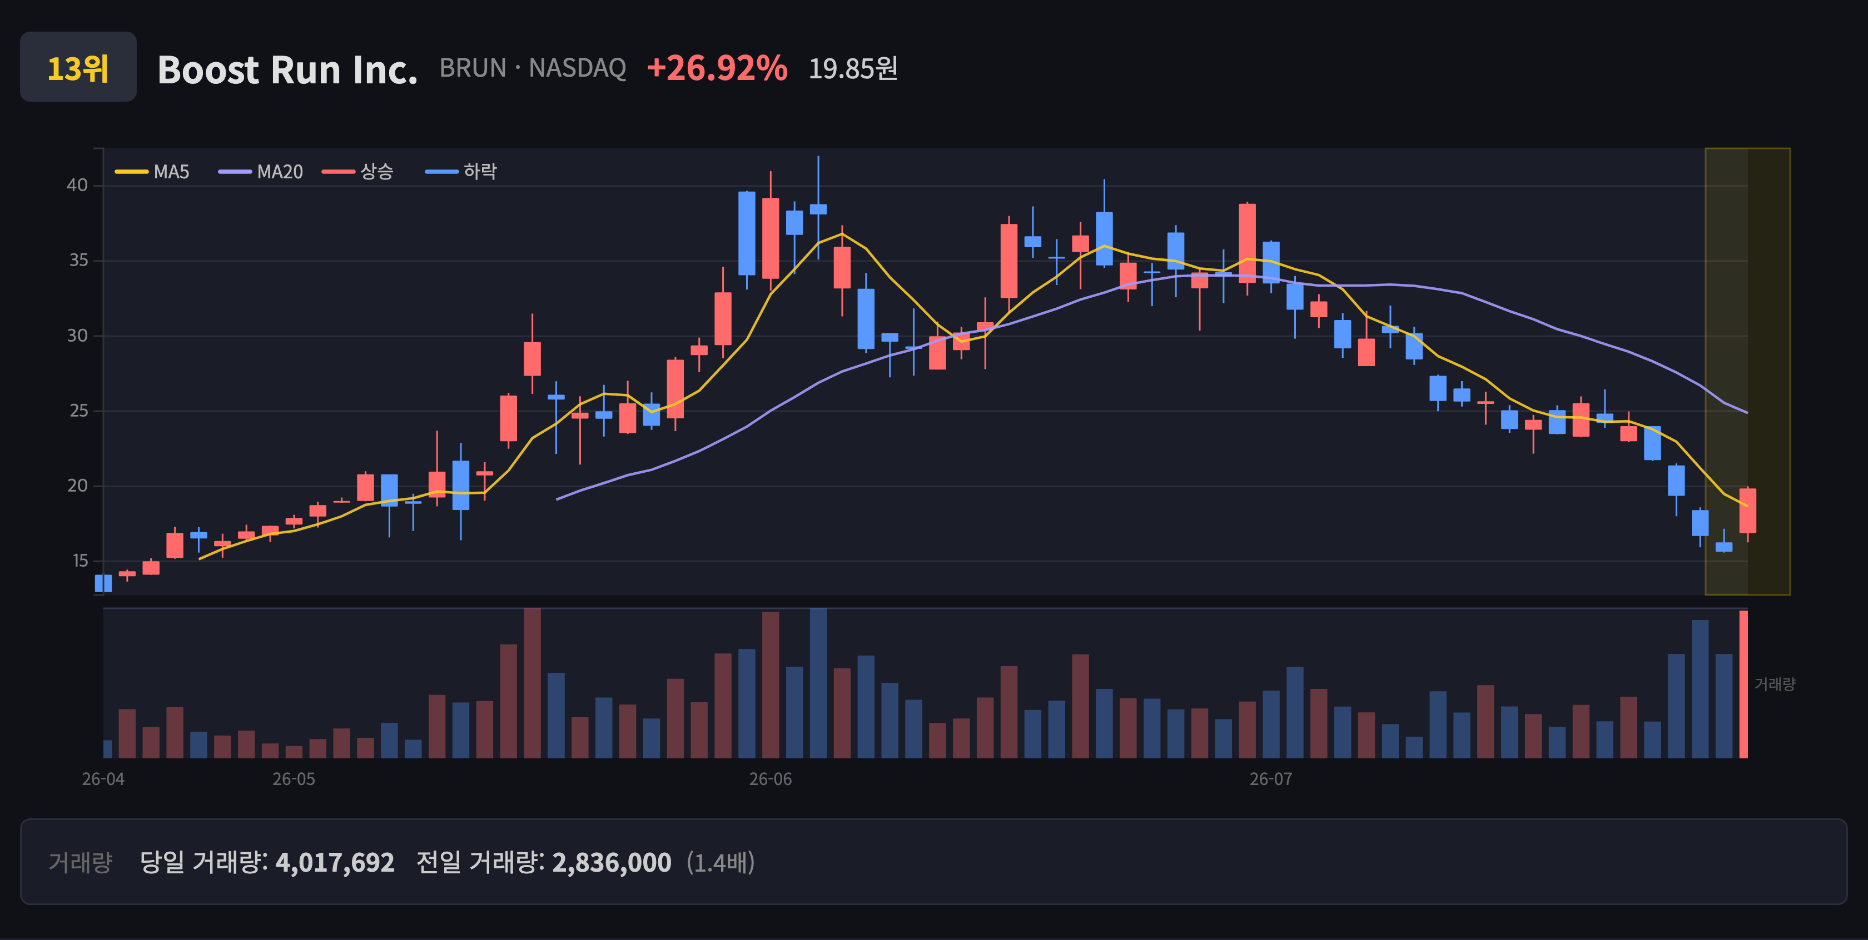The height and width of the screenshot is (940, 1868).
Task: Click the 거래량 heading in bottom panel
Action: click(81, 862)
